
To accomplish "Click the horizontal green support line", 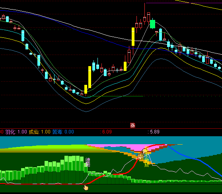I will click(x=115, y=96).
